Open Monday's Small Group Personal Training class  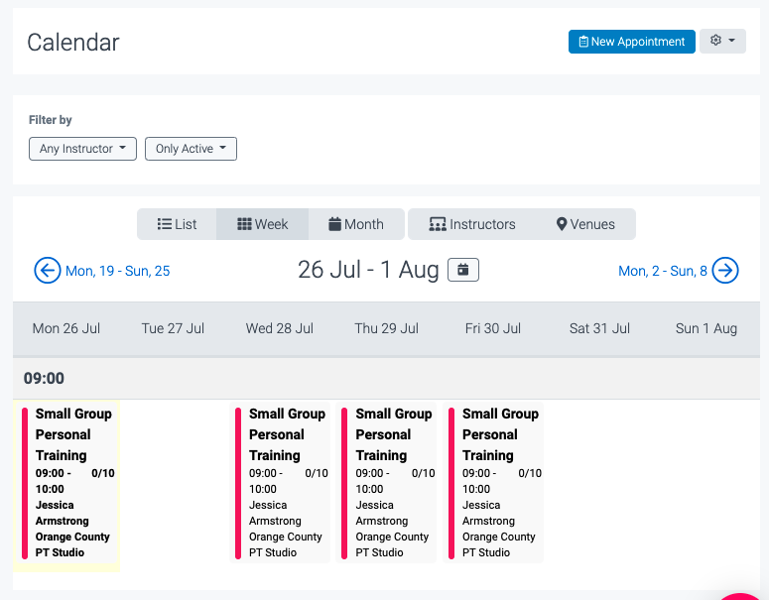[66, 483]
